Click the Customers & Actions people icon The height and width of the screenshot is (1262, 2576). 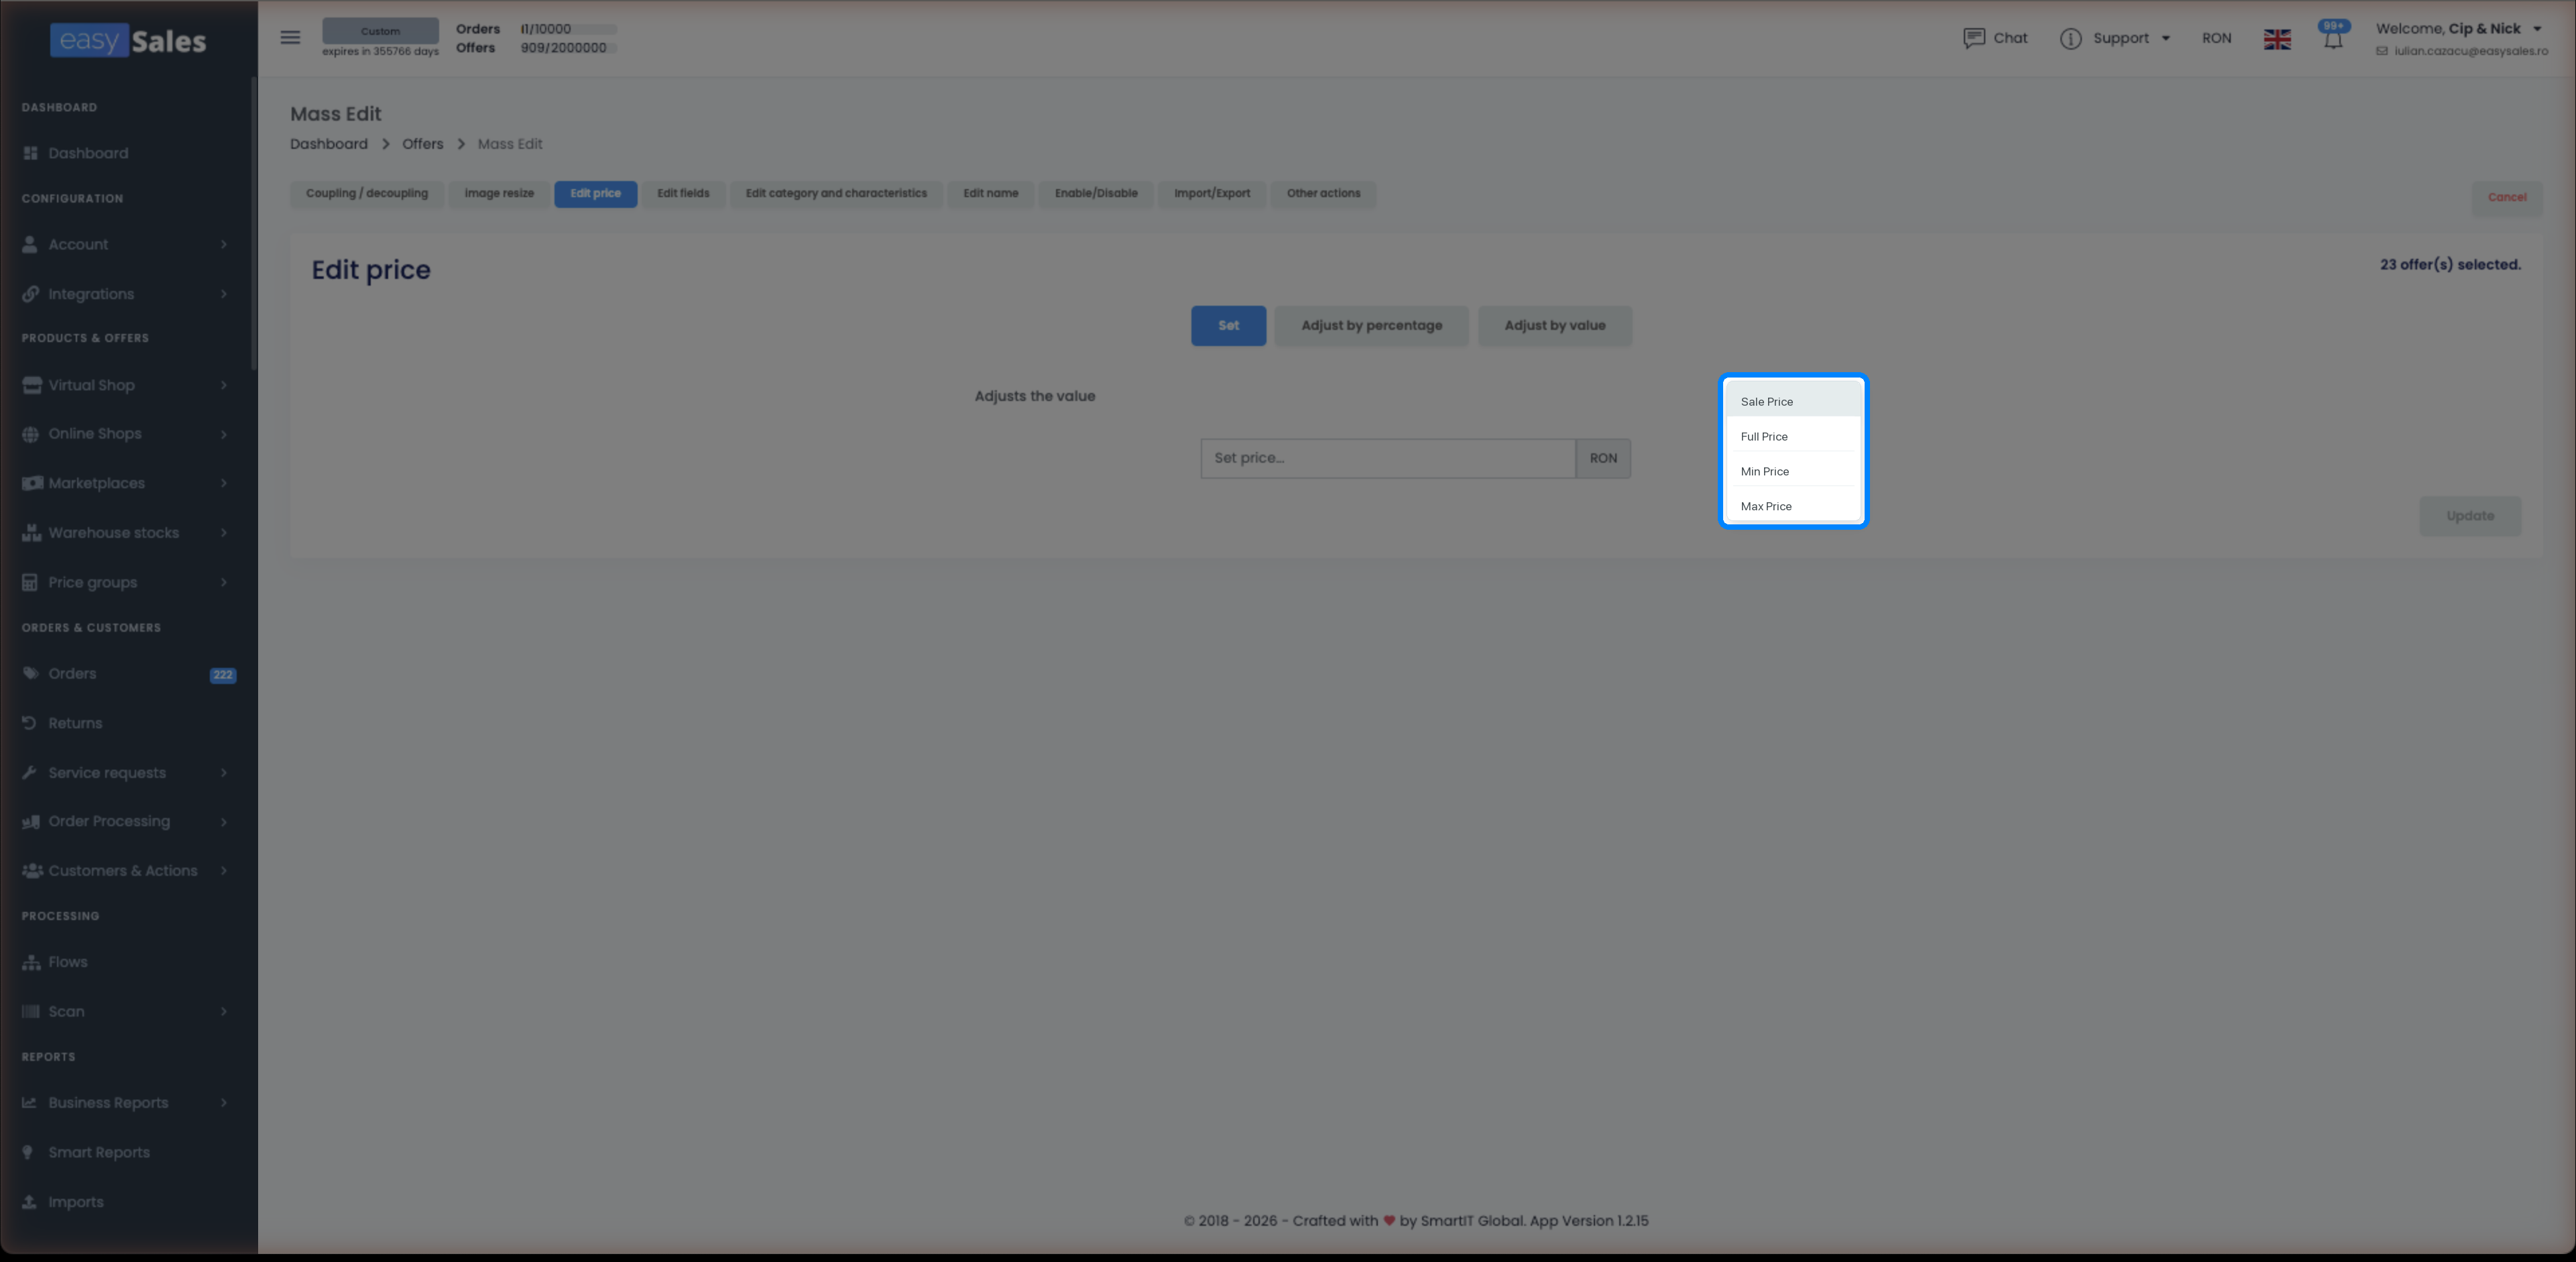32,871
